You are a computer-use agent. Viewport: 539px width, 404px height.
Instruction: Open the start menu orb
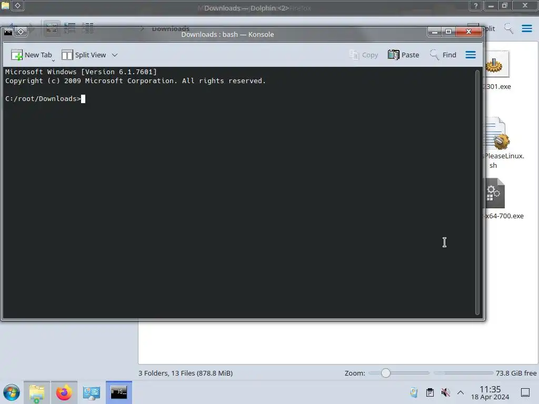click(x=12, y=392)
